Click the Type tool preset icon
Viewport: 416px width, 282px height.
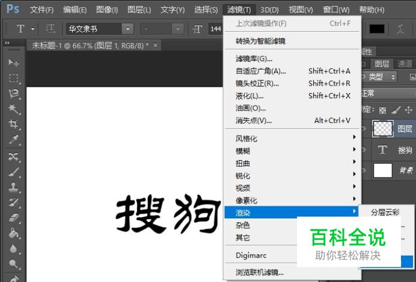[x=20, y=29]
